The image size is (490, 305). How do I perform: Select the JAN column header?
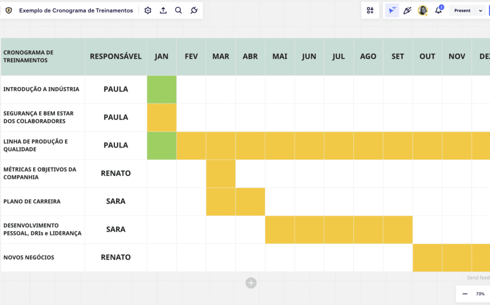(x=162, y=57)
